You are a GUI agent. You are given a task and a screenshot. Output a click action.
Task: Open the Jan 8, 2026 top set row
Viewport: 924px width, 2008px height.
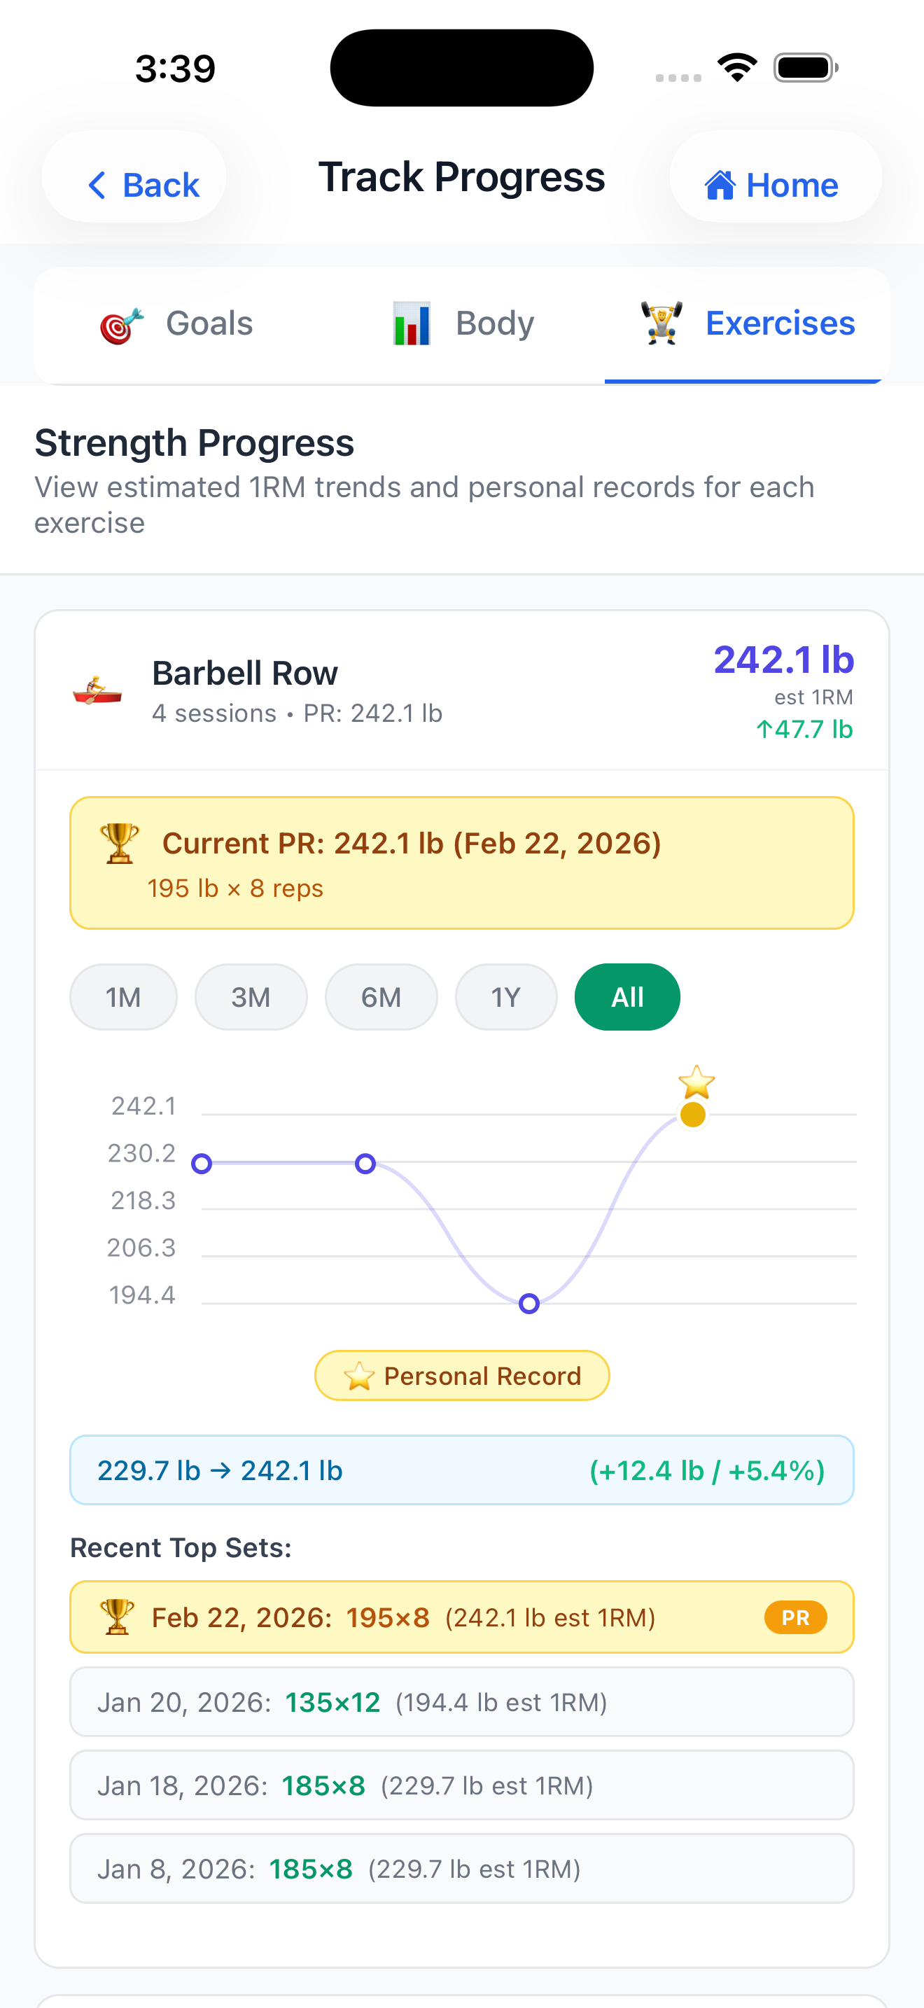point(462,1869)
